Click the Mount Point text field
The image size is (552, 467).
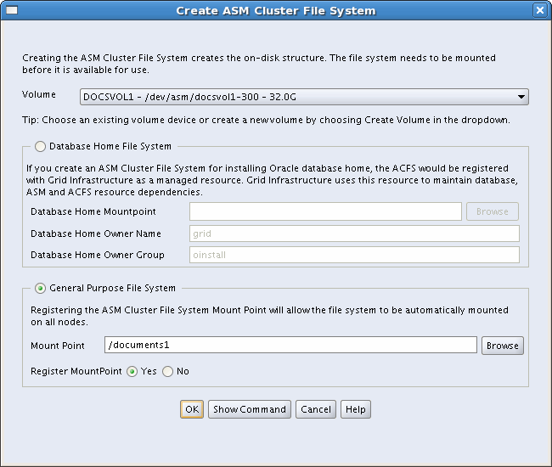290,345
